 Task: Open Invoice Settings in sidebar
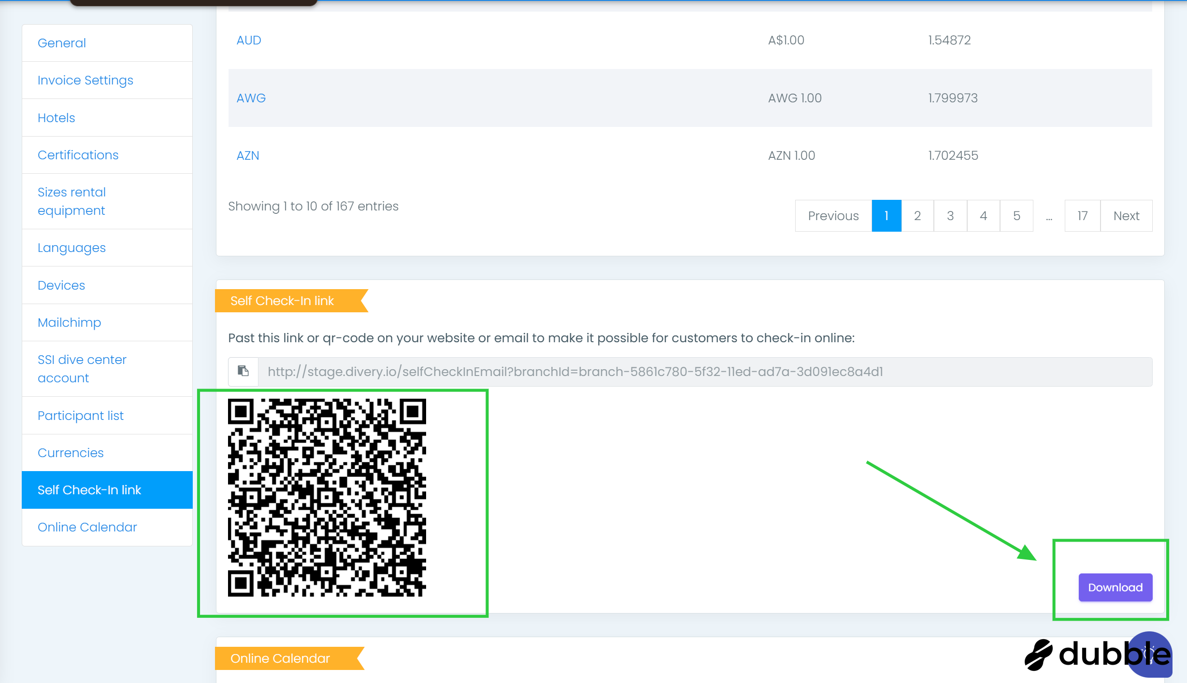pyautogui.click(x=86, y=80)
